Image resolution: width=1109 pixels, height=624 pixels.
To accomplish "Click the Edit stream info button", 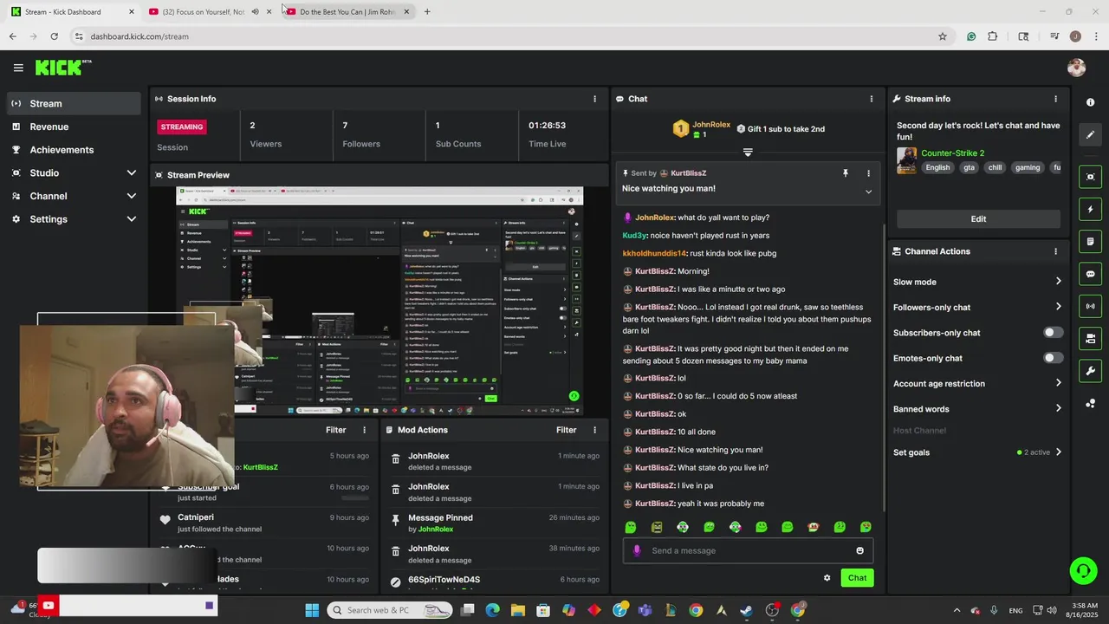I will coord(978,219).
